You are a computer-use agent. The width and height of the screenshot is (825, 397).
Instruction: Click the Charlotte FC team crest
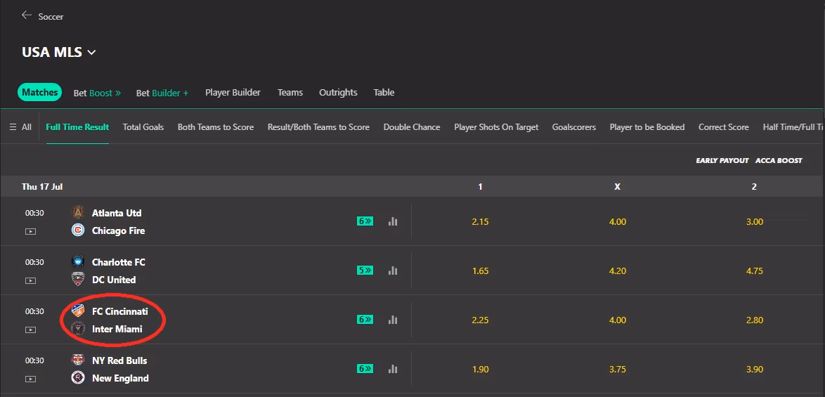78,261
